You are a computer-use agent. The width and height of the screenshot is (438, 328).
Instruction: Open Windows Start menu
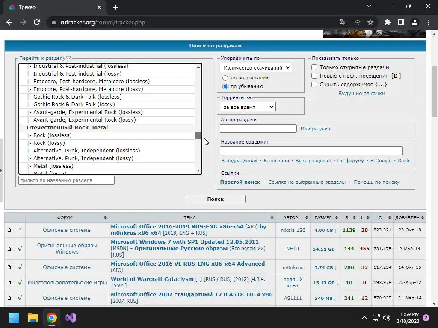click(14, 318)
